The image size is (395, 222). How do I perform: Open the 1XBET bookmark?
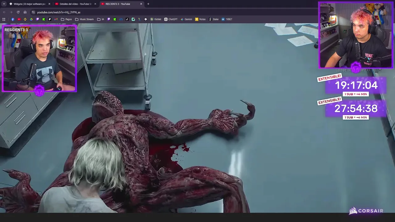[227, 19]
